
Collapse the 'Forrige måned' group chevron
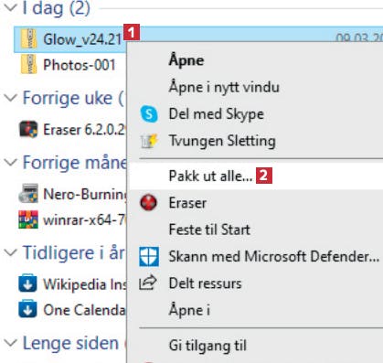pos(11,162)
